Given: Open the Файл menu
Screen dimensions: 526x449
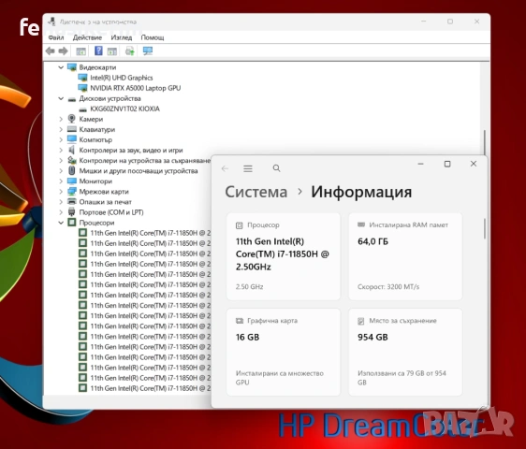Looking at the screenshot, I should point(55,37).
